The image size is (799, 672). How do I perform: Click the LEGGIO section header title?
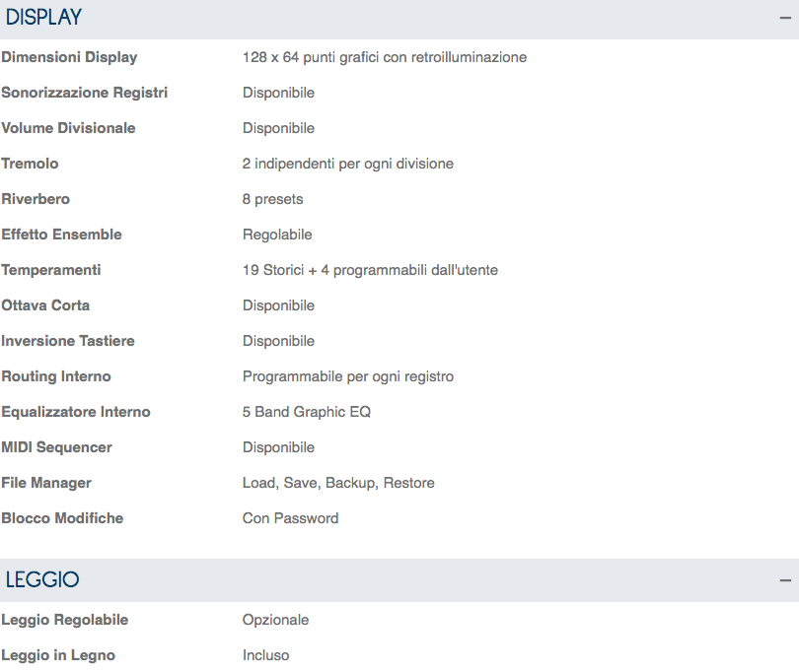tap(42, 580)
